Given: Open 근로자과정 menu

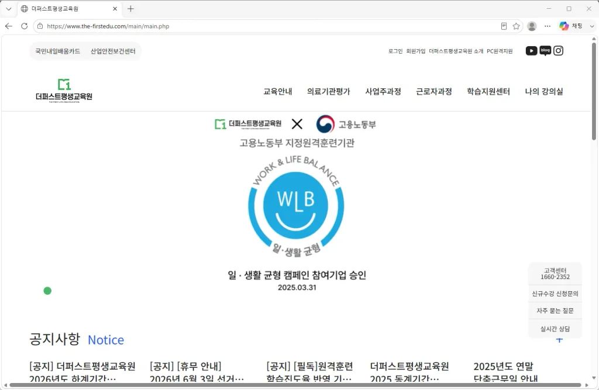Looking at the screenshot, I should (434, 91).
